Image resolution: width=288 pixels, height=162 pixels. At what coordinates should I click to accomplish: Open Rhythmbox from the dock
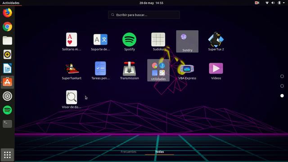click(7, 54)
